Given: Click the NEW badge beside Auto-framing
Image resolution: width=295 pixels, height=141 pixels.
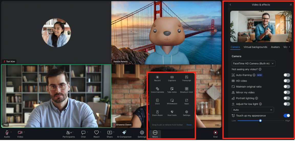Looking at the screenshot, I should pyautogui.click(x=259, y=75).
